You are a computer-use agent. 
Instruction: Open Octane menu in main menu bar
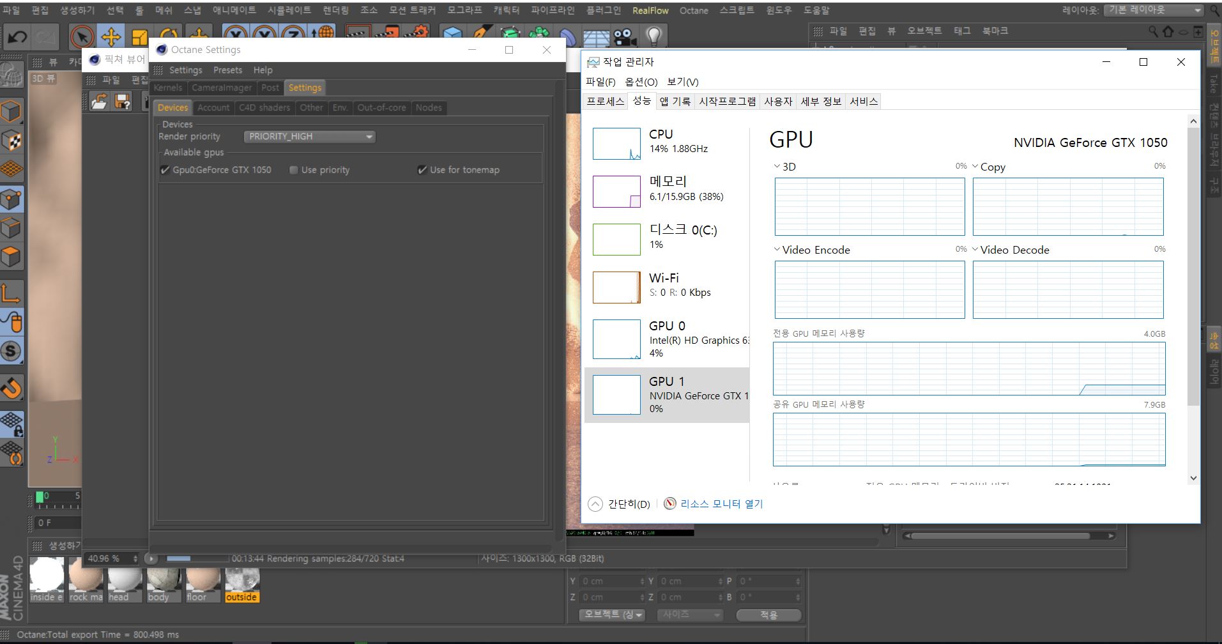(x=694, y=10)
